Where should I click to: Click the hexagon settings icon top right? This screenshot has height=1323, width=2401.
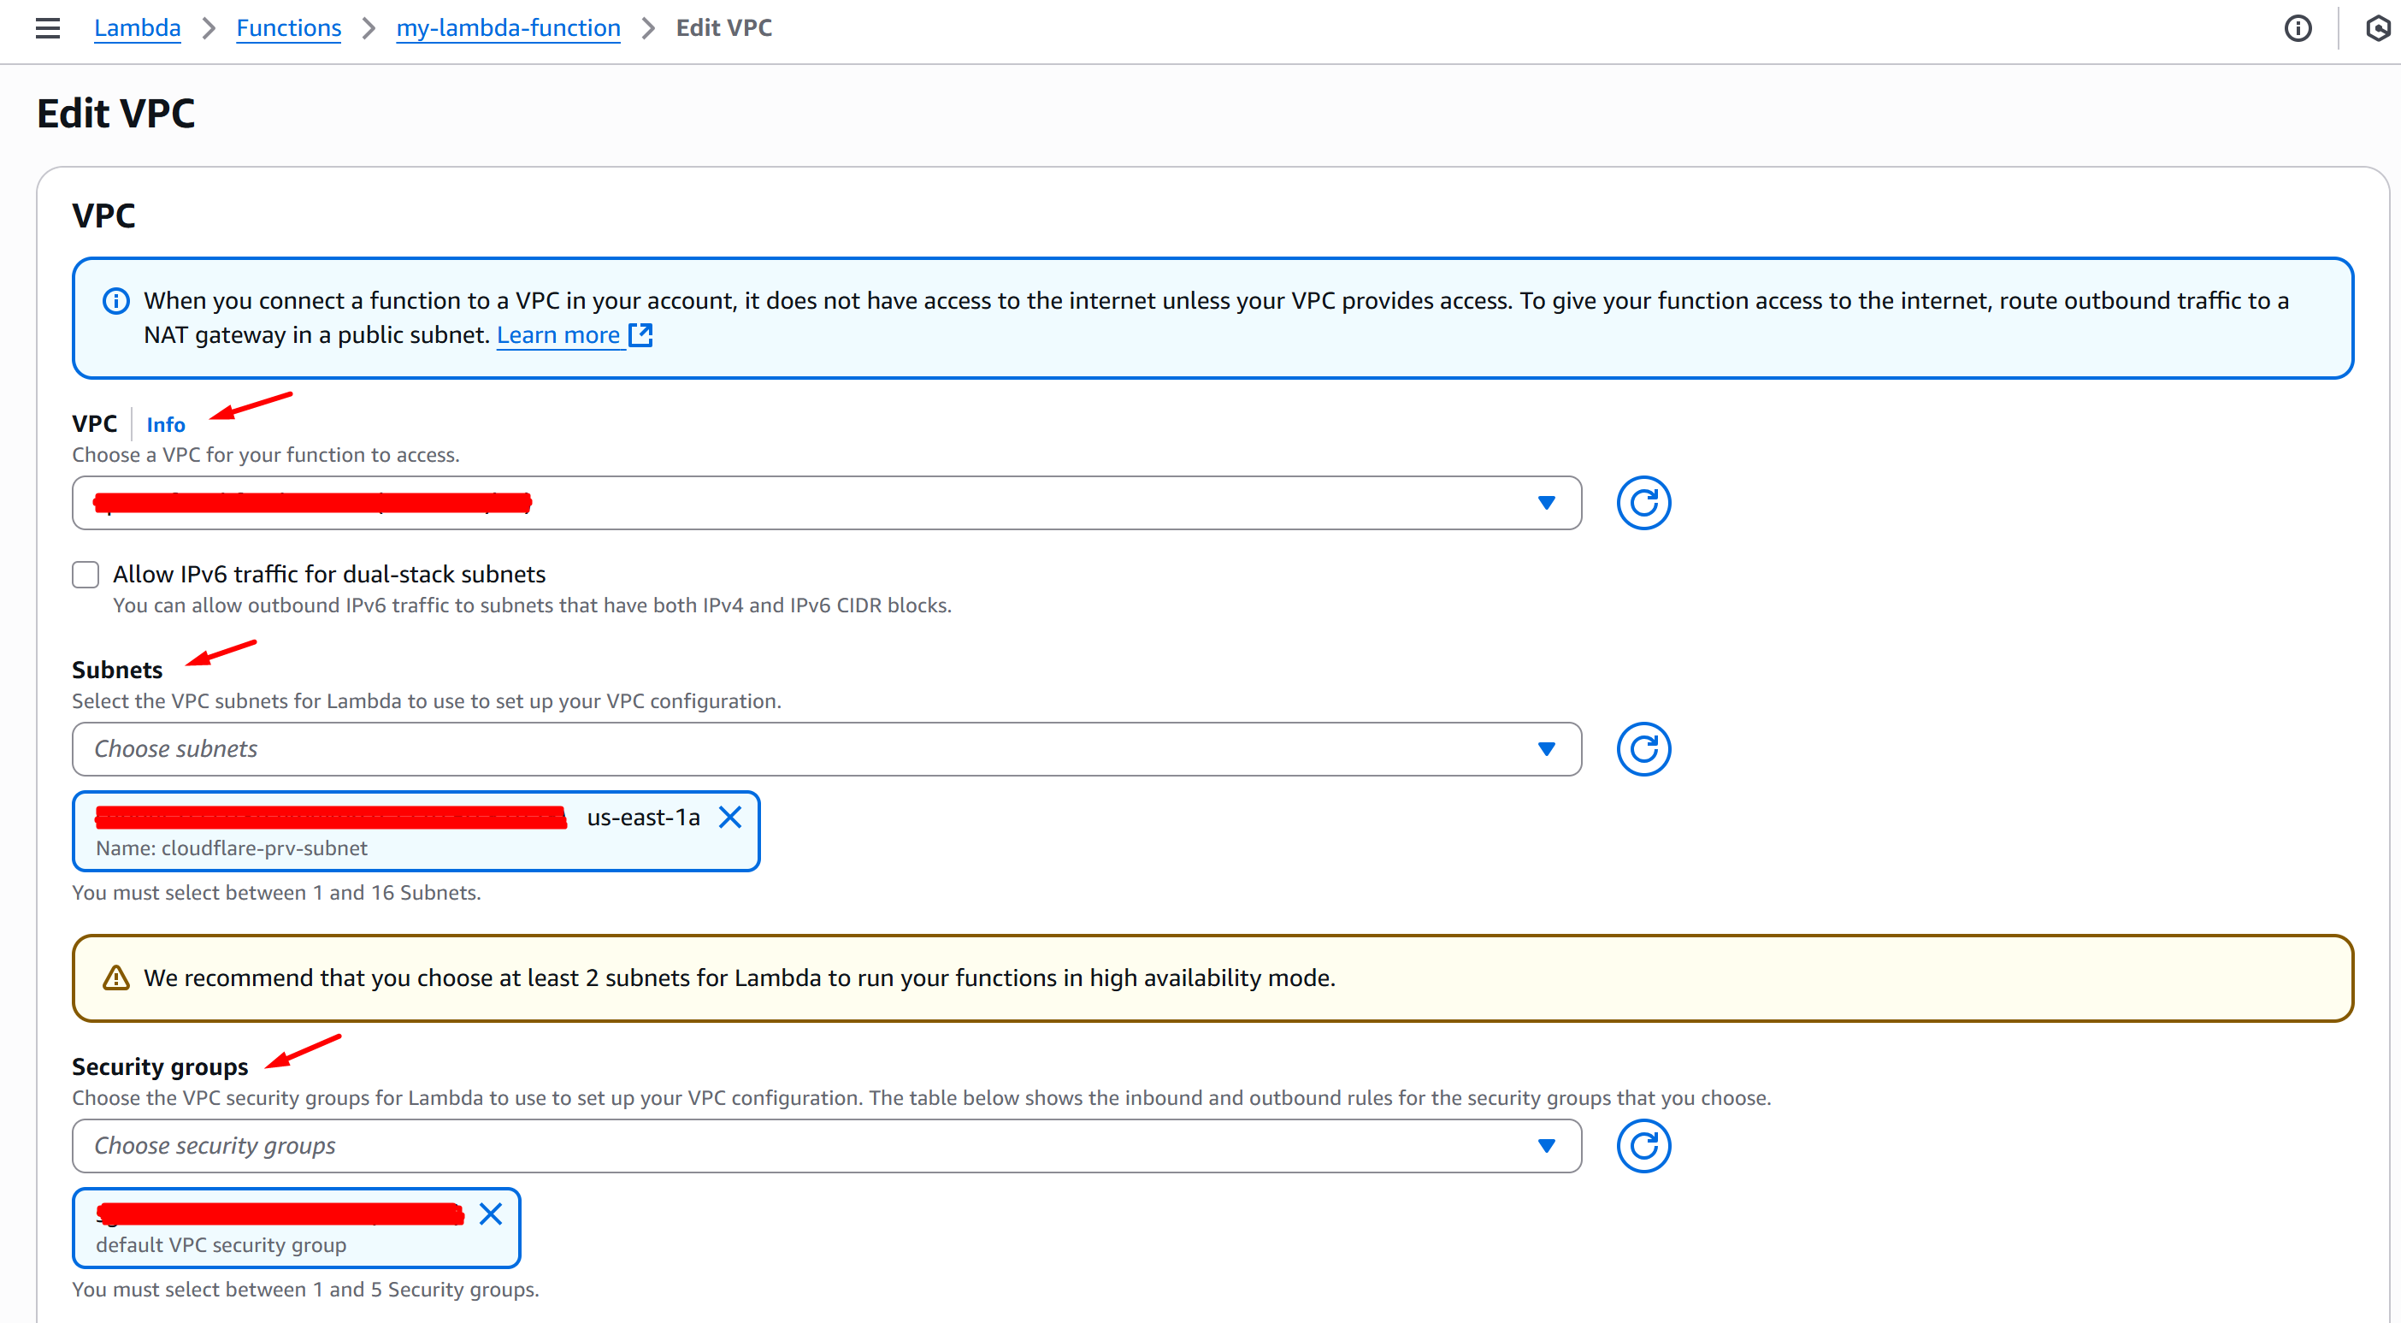pyautogui.click(x=2379, y=28)
